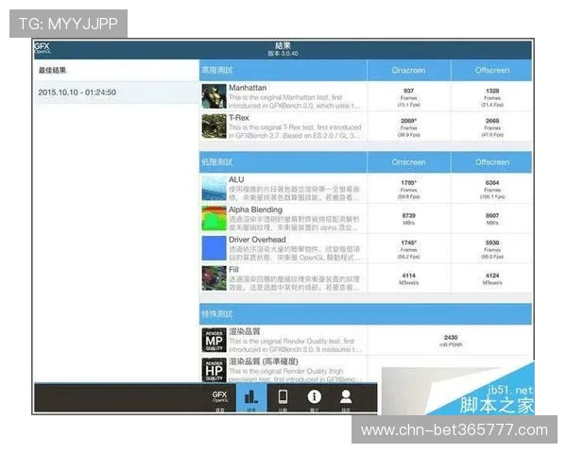567x453 pixels.
Task: Select ALU offscreen score 6364 Frames
Action: pyautogui.click(x=492, y=190)
